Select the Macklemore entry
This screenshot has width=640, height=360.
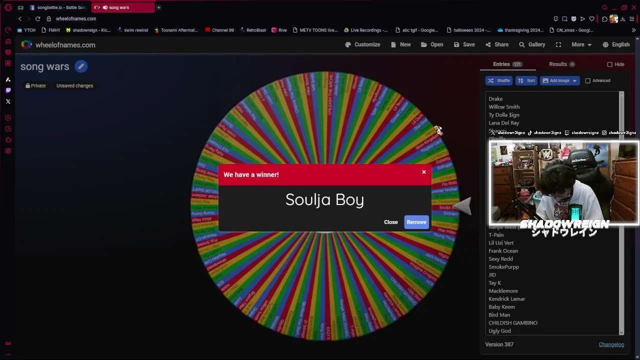(503, 291)
